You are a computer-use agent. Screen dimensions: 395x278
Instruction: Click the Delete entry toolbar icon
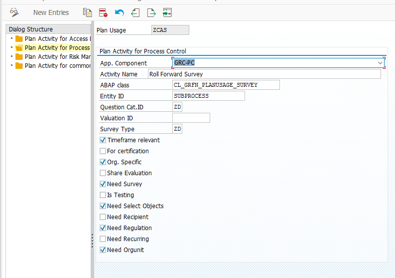click(103, 12)
